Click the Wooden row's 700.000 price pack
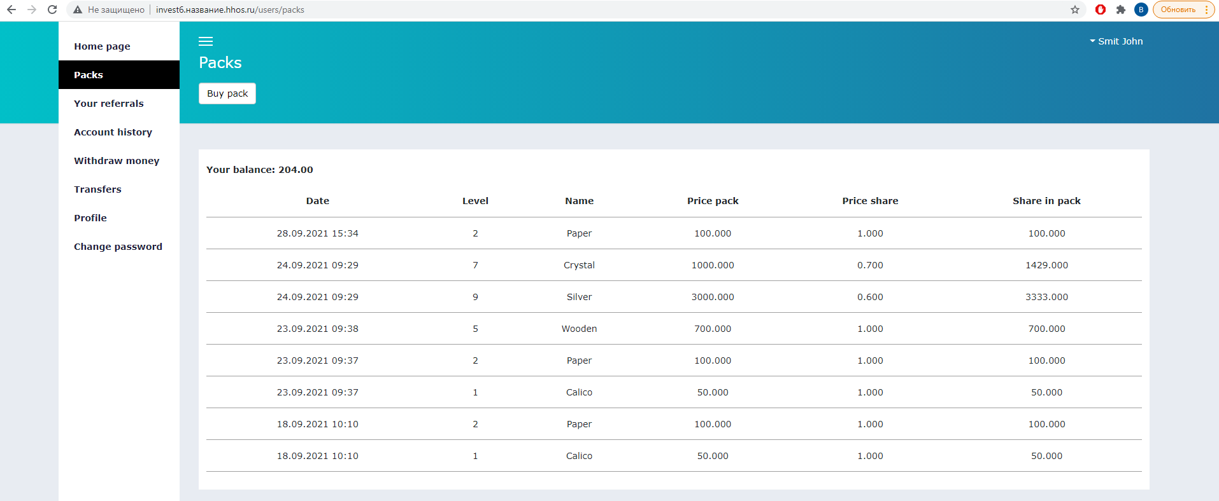Image resolution: width=1219 pixels, height=501 pixels. click(713, 329)
